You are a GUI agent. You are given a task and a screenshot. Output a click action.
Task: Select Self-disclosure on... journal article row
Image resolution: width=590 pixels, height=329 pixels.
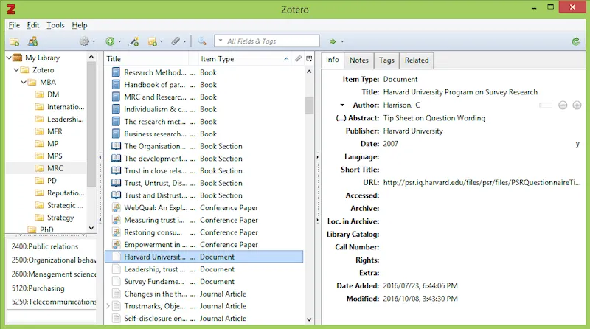coord(204,319)
